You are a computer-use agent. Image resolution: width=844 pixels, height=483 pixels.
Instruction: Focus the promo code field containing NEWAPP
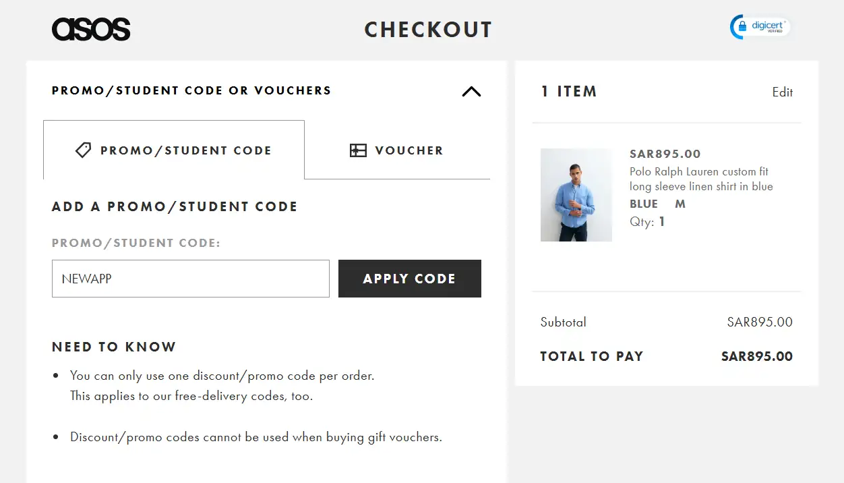(191, 279)
